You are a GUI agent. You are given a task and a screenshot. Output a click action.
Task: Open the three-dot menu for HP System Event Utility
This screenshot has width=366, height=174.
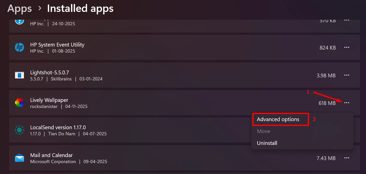347,47
